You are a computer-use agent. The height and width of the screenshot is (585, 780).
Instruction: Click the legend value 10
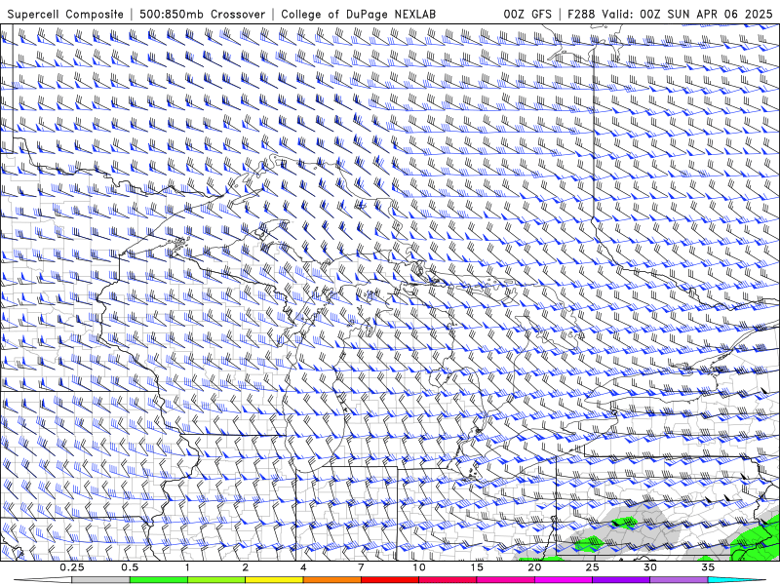(x=419, y=567)
